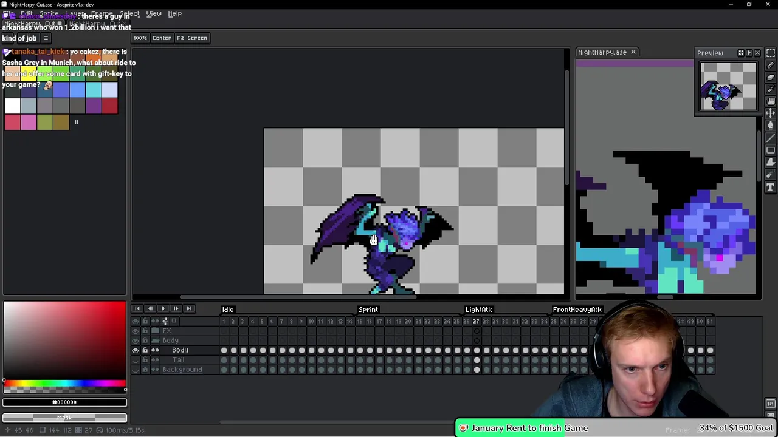The image size is (778, 437).
Task: Go to first frame
Action: [x=137, y=309]
